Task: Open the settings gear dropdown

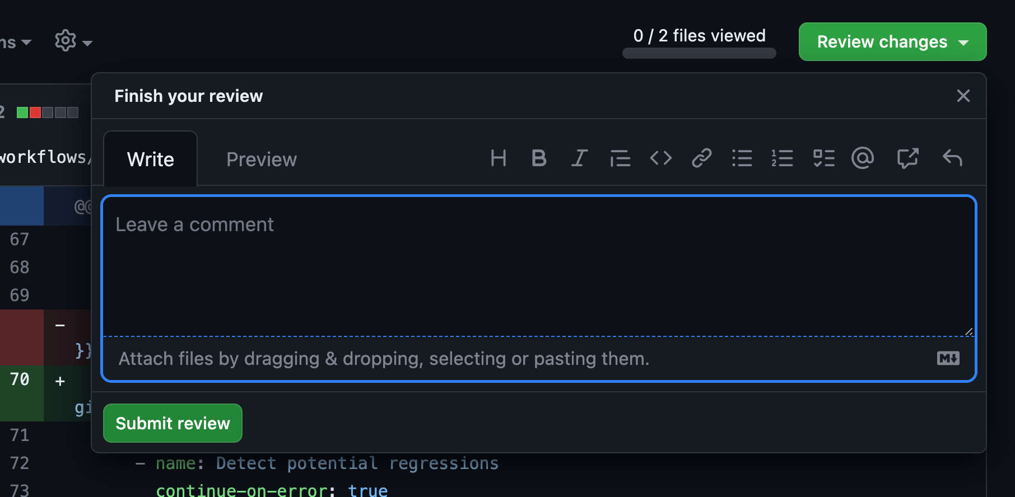Action: (x=73, y=40)
